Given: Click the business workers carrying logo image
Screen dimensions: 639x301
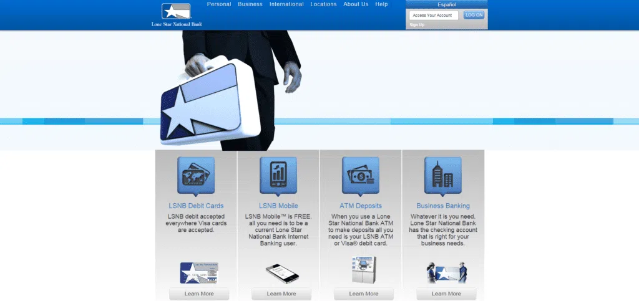Looking at the screenshot, I should [x=447, y=272].
